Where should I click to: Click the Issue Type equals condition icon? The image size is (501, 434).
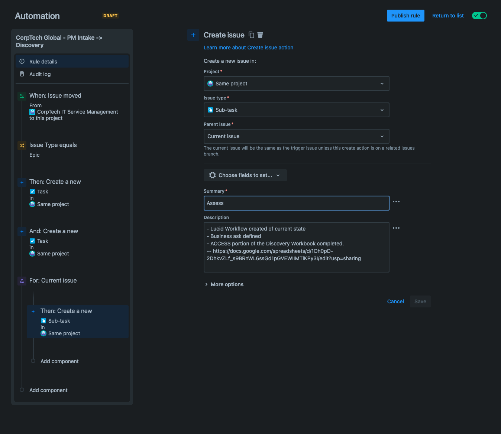22,145
